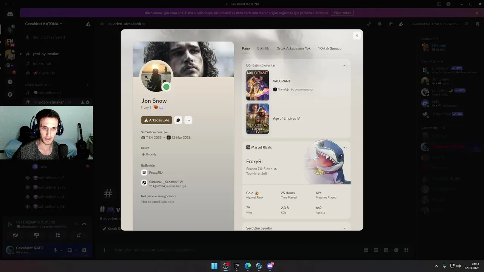The height and width of the screenshot is (272, 484).
Task: Click the add a server plus icon
Action: click(x=10, y=82)
